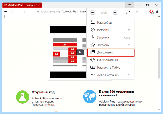Expand Дополнительно submenu arrow

pos(129,75)
